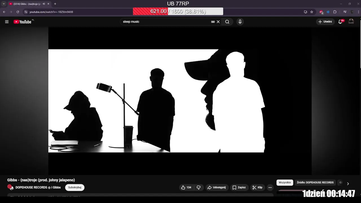Screen dimensions: 361x203
Task: Select the Wszystkie filter chip
Action: [285, 182]
